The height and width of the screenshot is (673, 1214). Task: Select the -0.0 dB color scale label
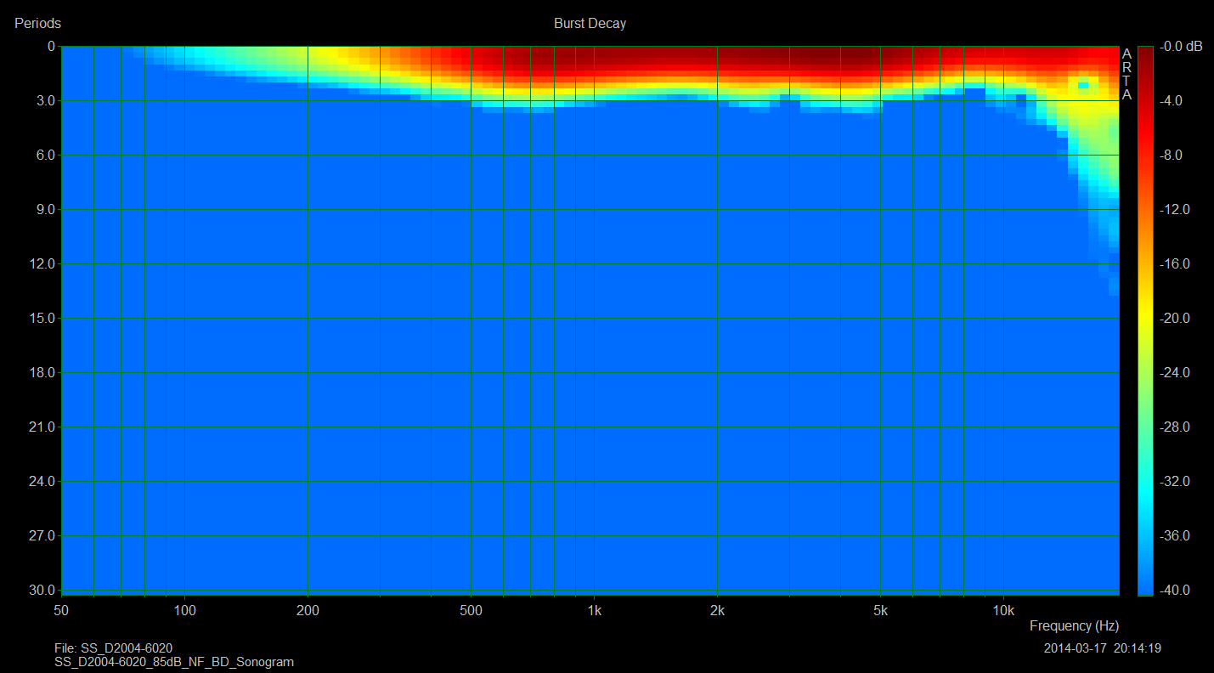(1183, 47)
